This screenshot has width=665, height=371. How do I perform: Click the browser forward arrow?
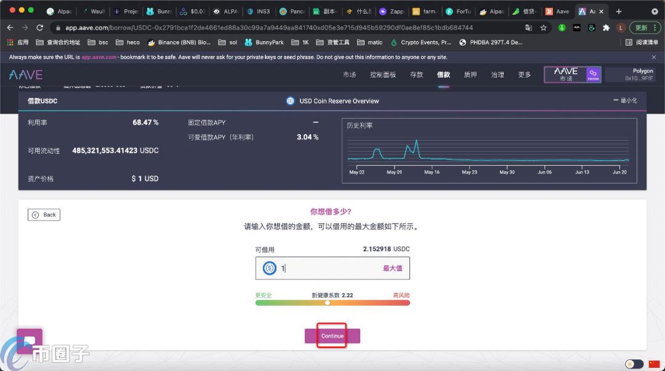point(25,28)
